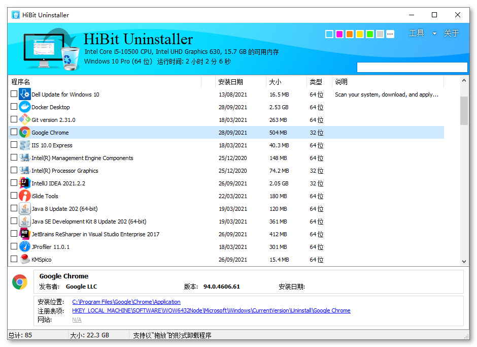The width and height of the screenshot is (477, 347).
Task: Click the KMSpico icon
Action: 25,259
